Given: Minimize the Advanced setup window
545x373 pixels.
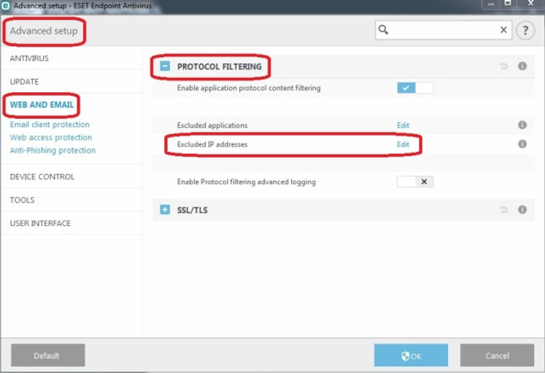Looking at the screenshot, I should click(x=491, y=4).
